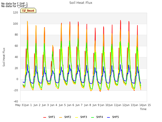The width and height of the screenshot is (162, 122).
Task: Click the y-axis value 0
Action: tap(17, 79)
